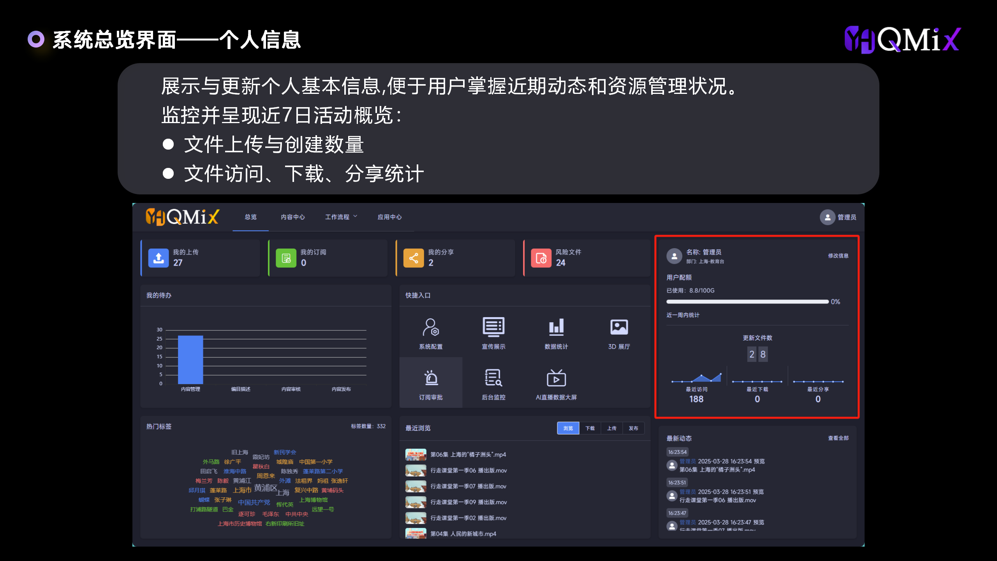
Task: Open the 管理员 user avatar menu
Action: [x=827, y=217]
